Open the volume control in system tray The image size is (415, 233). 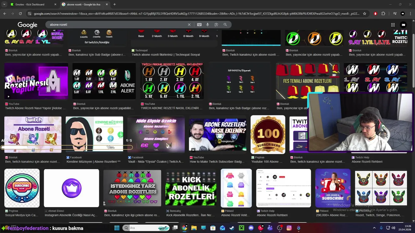tap(393, 228)
